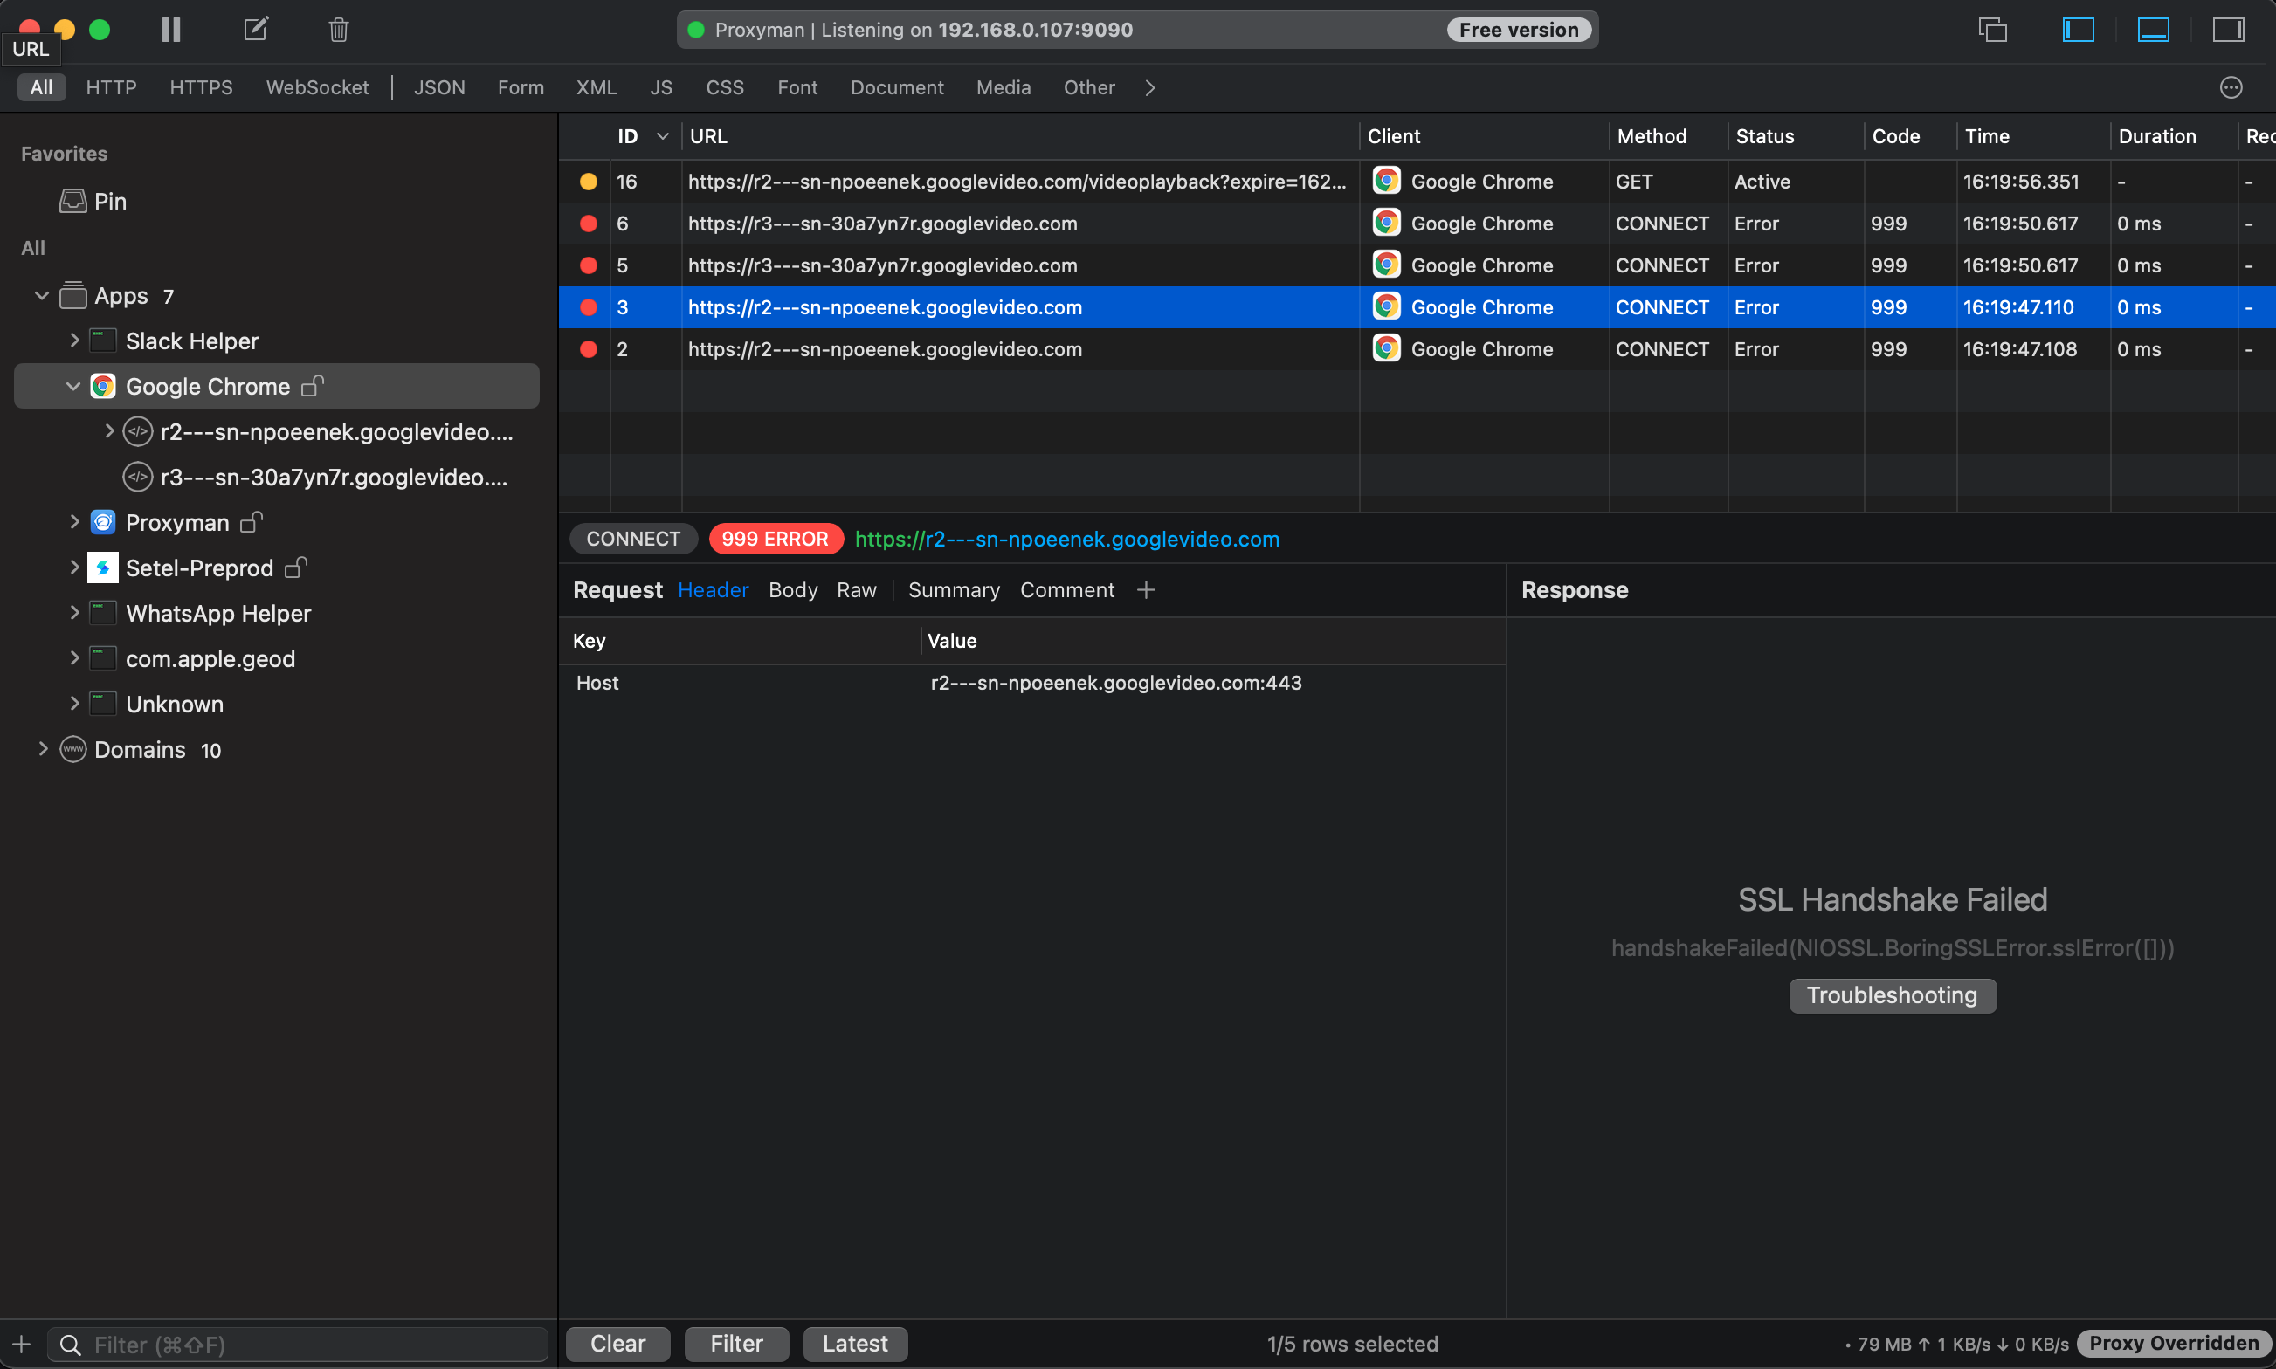Open the more options ellipsis icon
This screenshot has height=1369, width=2276.
coord(2230,86)
